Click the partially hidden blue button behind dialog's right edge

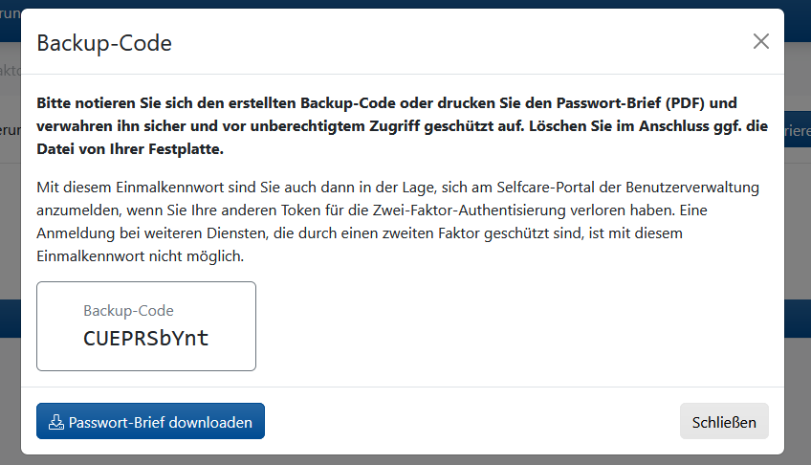pyautogui.click(x=798, y=130)
